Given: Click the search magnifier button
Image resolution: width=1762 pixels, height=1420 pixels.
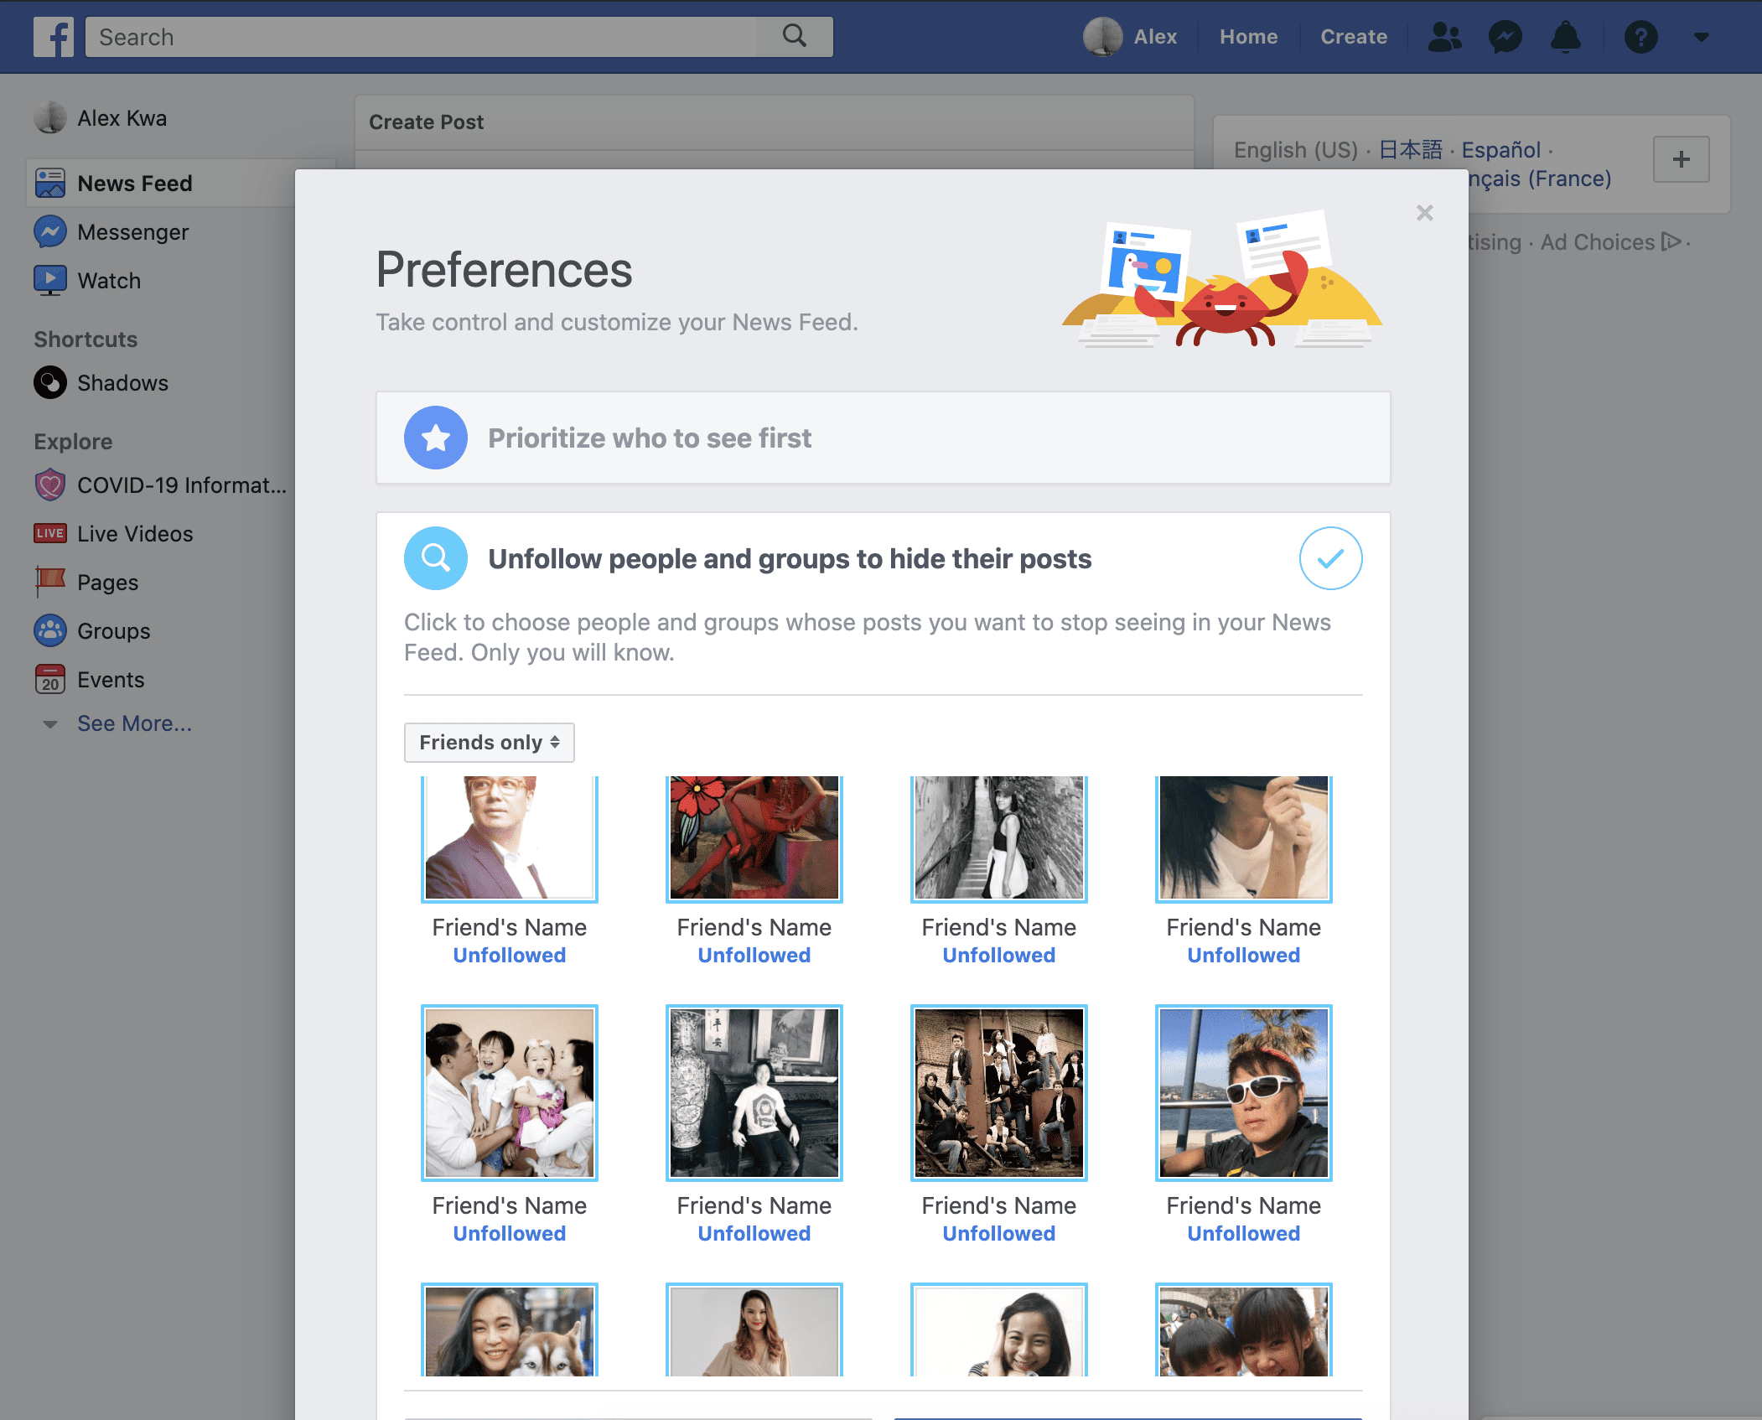Looking at the screenshot, I should point(795,36).
